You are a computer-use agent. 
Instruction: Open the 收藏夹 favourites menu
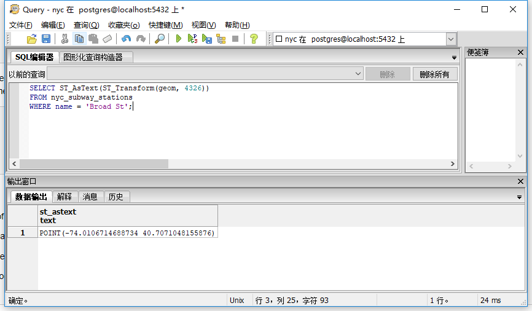(x=124, y=25)
